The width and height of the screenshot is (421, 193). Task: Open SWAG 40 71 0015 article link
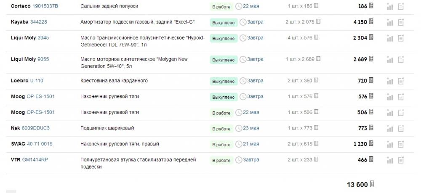click(40, 144)
